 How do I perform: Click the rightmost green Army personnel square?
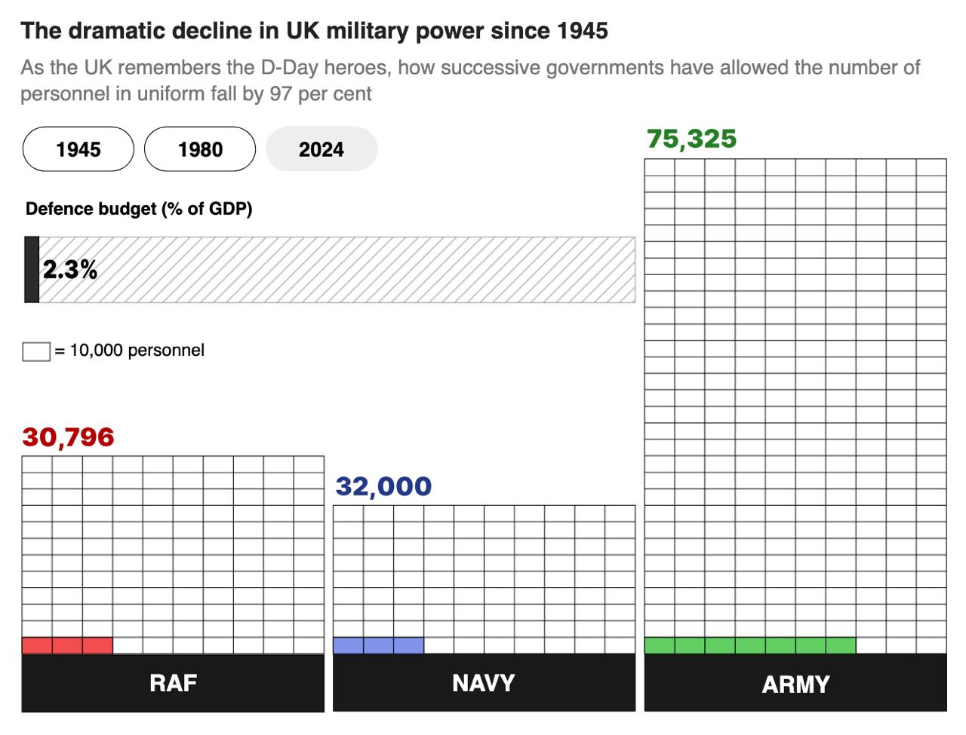point(841,645)
